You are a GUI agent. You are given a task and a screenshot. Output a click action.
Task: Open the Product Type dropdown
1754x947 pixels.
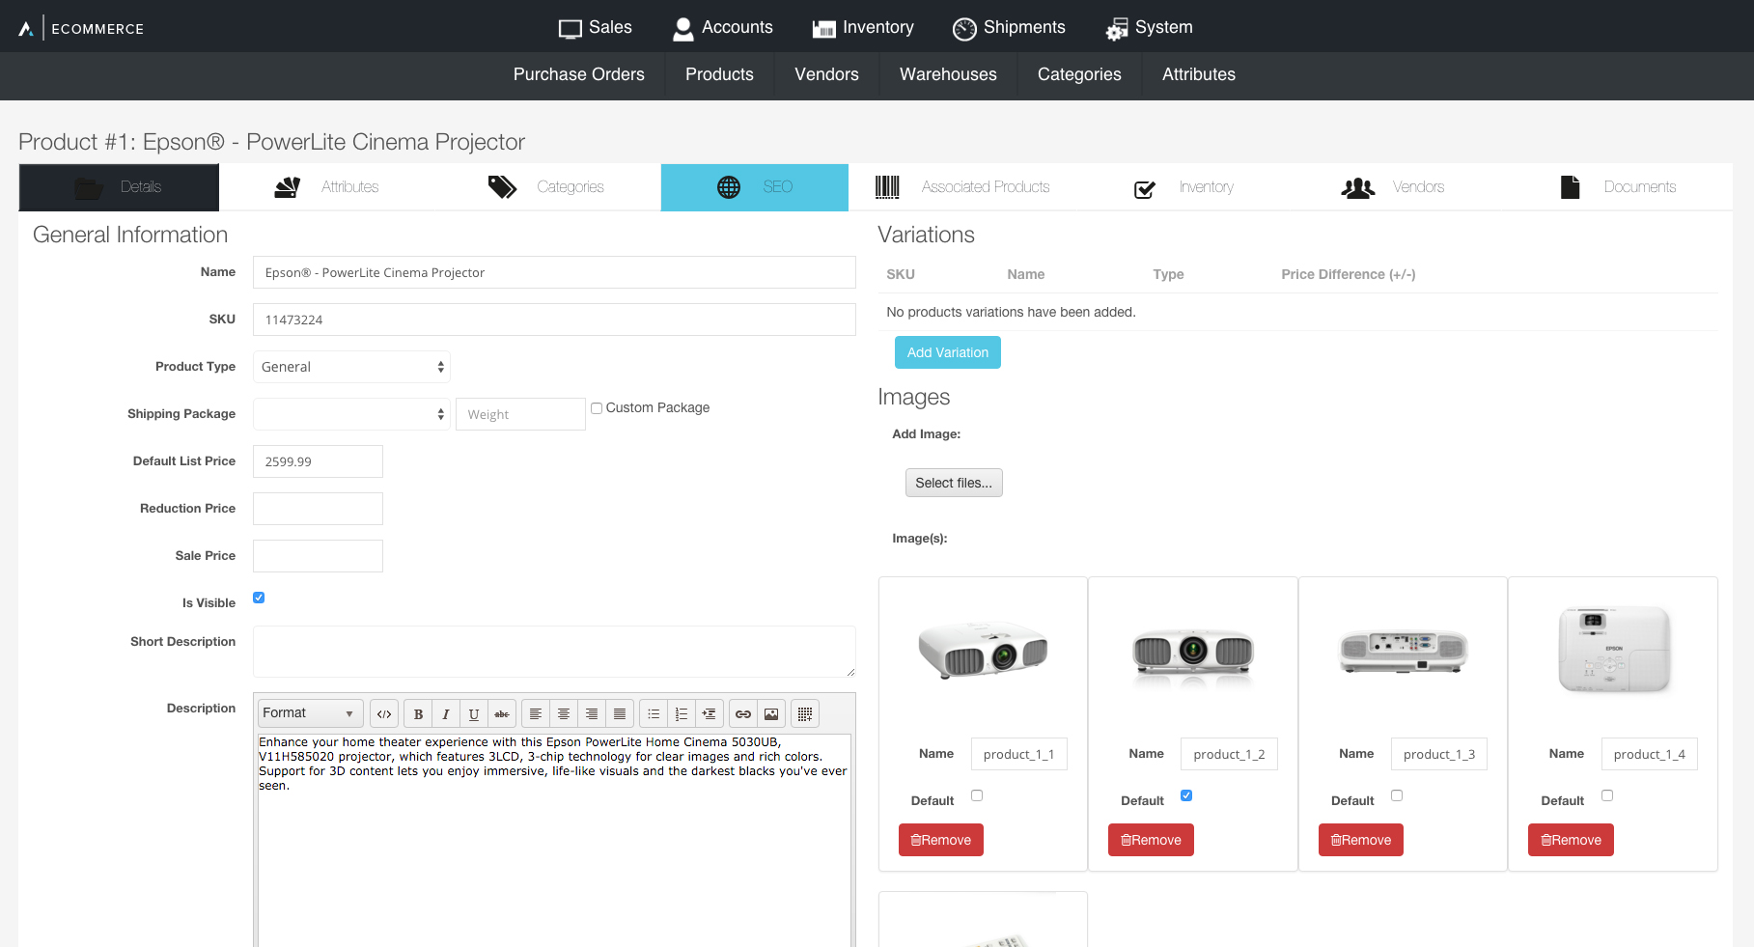point(351,367)
